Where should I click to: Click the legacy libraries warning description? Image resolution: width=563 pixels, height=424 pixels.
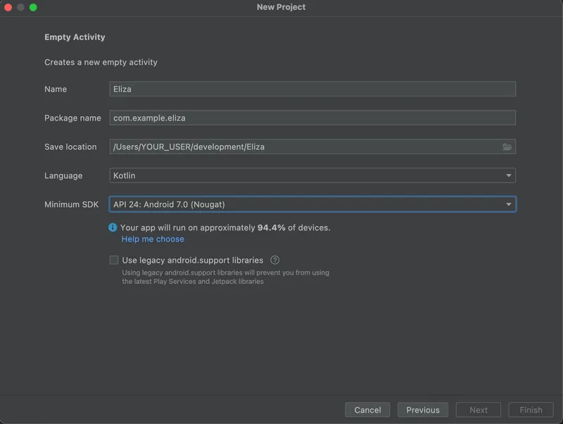click(225, 277)
